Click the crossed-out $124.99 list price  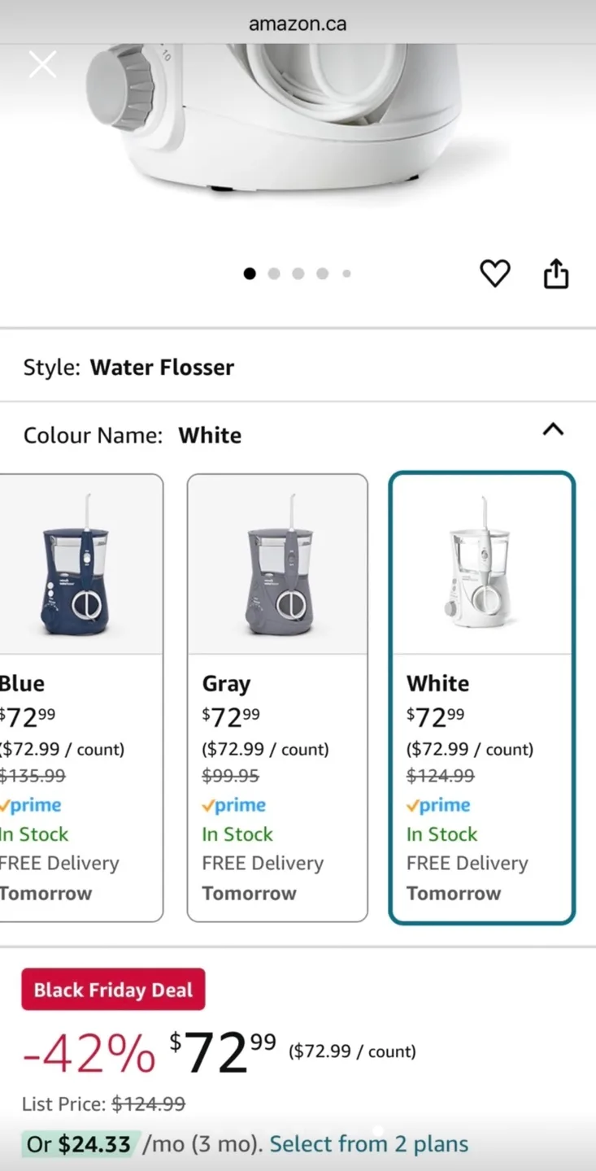click(148, 1104)
